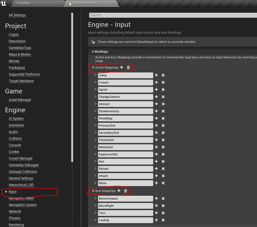Expand the ExplosiveSlot action bindings
257x227 pixels.
tap(96, 154)
